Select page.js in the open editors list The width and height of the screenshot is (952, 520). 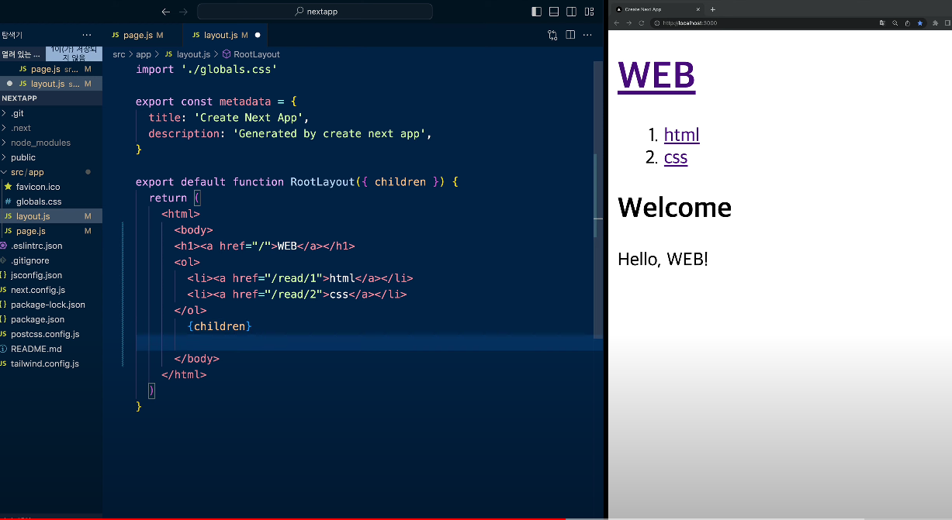51,69
